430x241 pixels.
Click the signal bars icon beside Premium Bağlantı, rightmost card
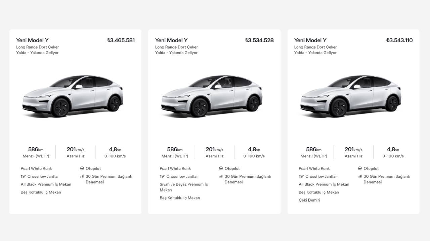point(360,176)
